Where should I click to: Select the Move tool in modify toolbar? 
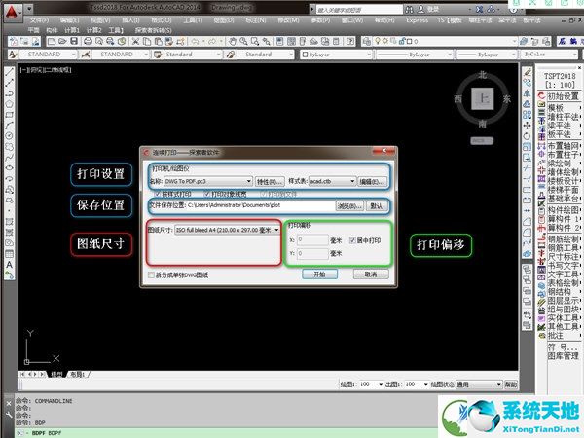[x=527, y=126]
